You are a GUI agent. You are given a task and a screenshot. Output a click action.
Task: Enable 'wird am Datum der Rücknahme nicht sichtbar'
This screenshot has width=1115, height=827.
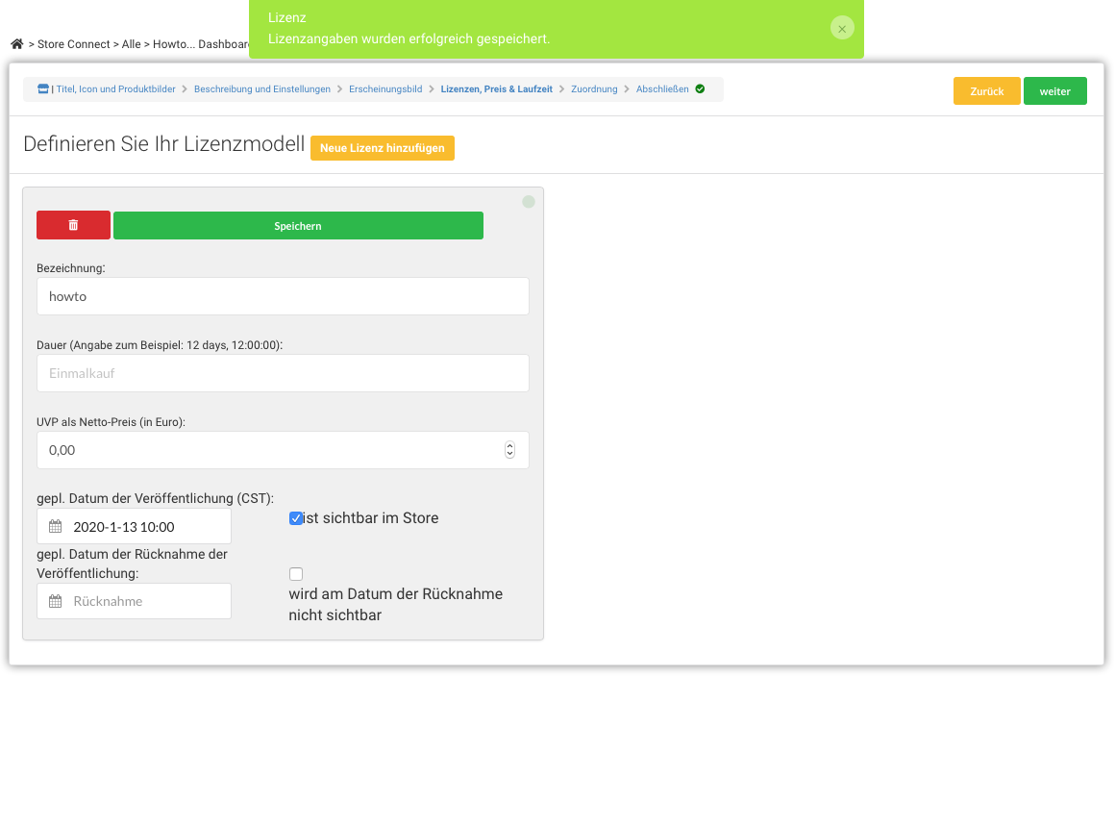tap(296, 574)
